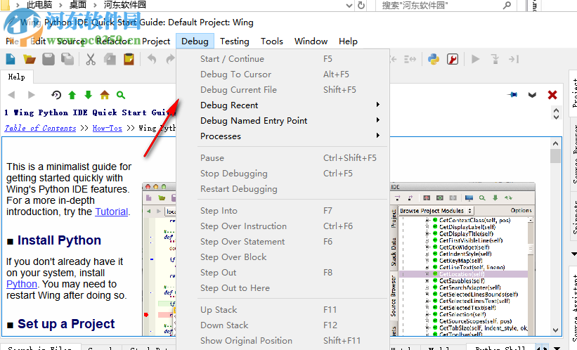Click the Explorer address bar dropdown arrow

pos(349,5)
